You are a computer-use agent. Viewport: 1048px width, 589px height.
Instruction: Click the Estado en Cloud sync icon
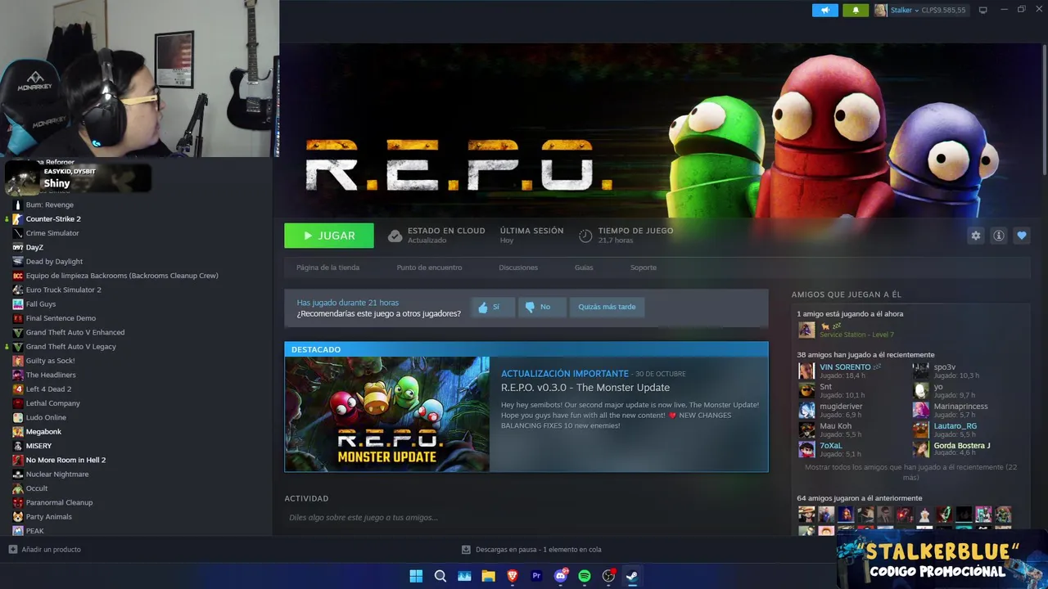point(395,236)
